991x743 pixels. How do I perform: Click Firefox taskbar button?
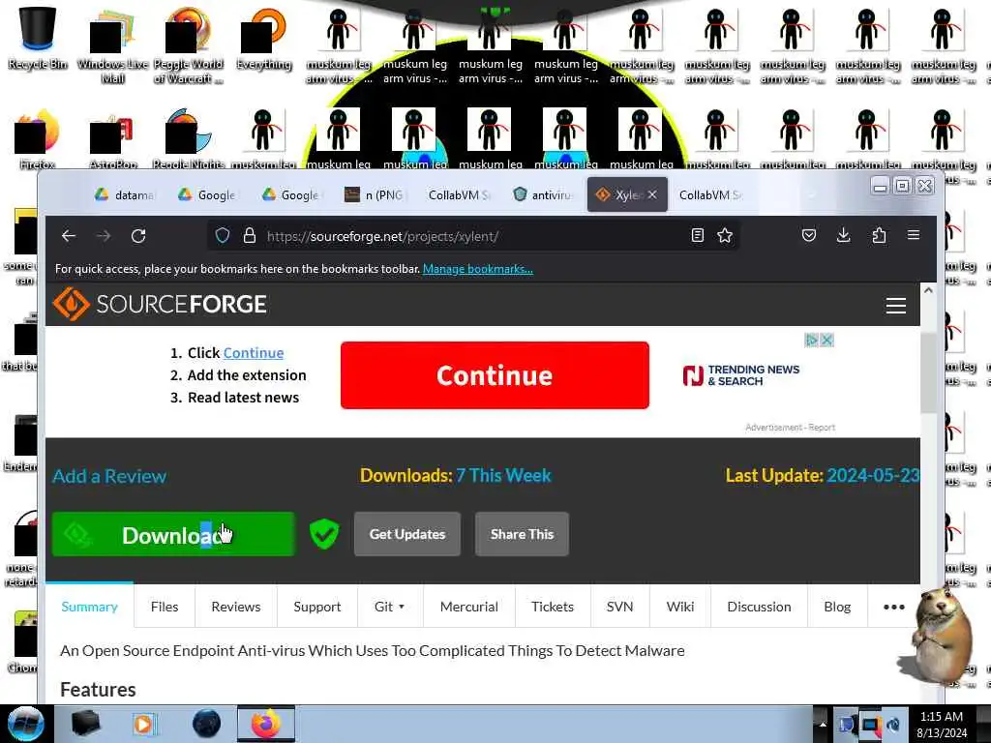click(x=266, y=724)
